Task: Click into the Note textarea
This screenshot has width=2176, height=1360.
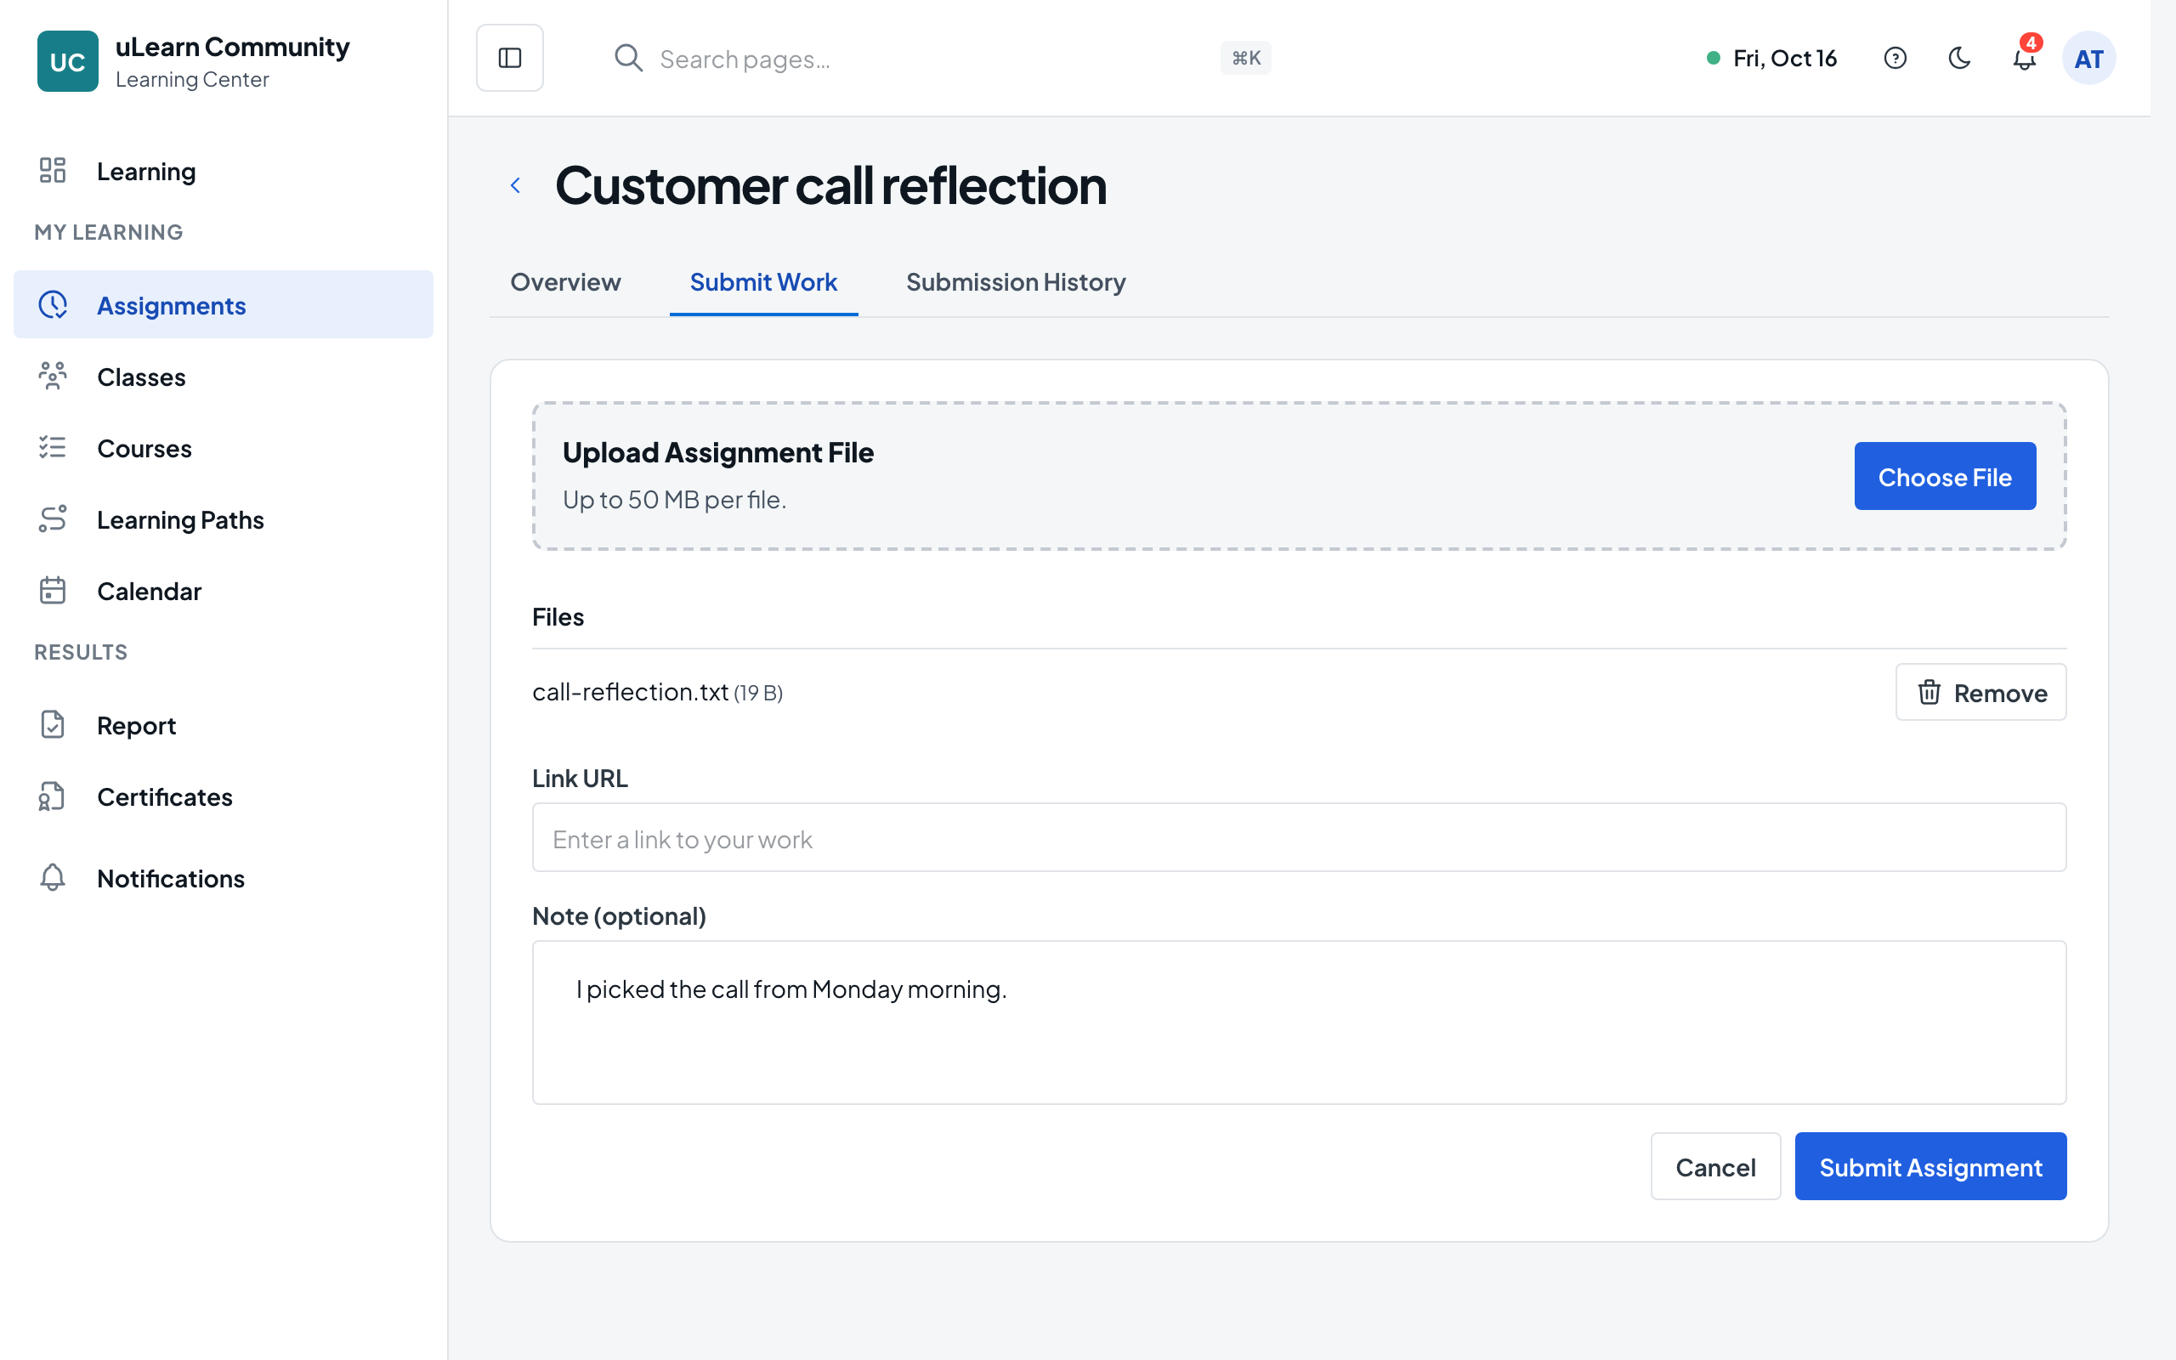Action: [1299, 1023]
